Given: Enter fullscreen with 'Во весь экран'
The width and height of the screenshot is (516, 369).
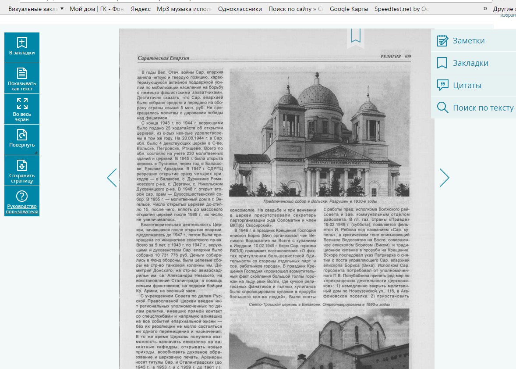Looking at the screenshot, I should tap(22, 104).
